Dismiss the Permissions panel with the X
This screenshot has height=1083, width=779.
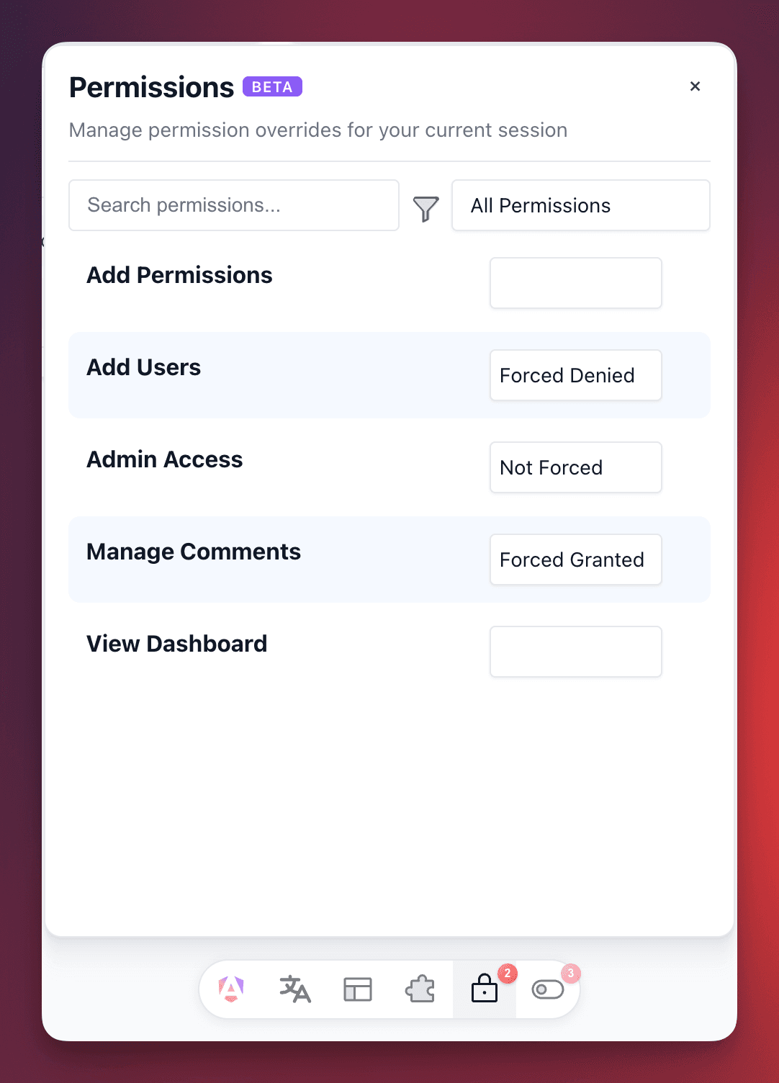coord(695,86)
